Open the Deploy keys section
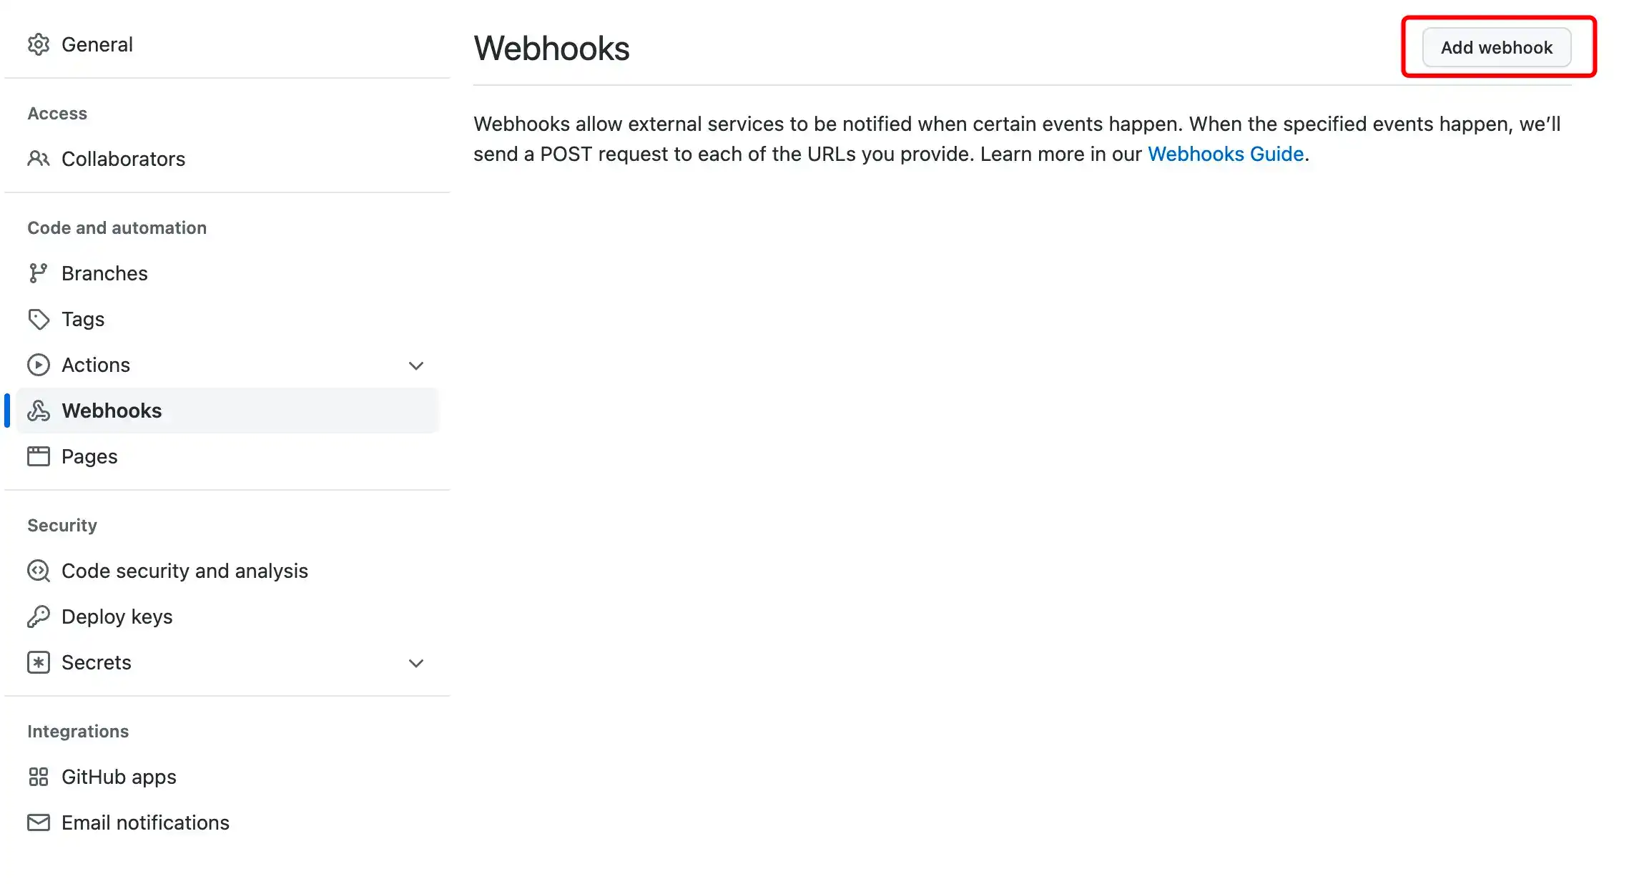The image size is (1629, 884). tap(227, 617)
